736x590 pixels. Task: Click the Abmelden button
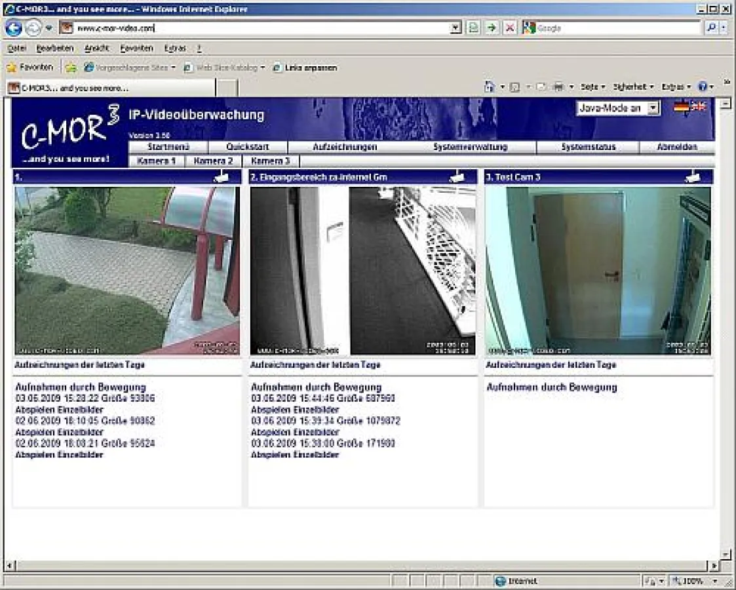tap(676, 147)
